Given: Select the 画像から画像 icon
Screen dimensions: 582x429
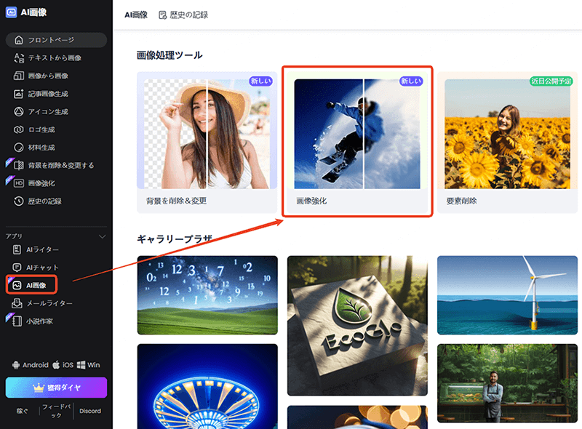Looking at the screenshot, I should pyautogui.click(x=19, y=76).
